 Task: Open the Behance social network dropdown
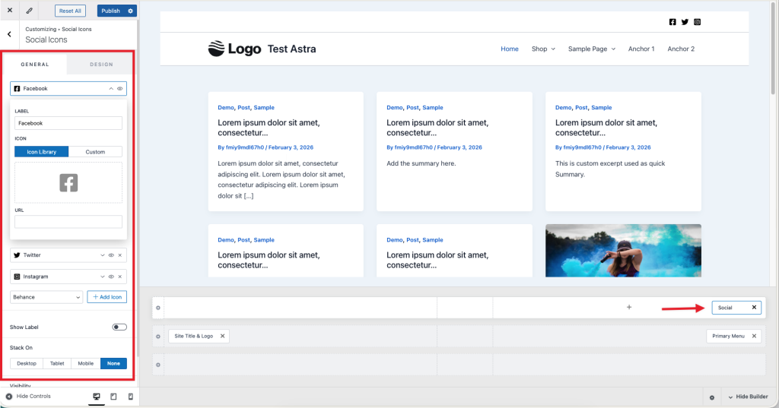(46, 297)
